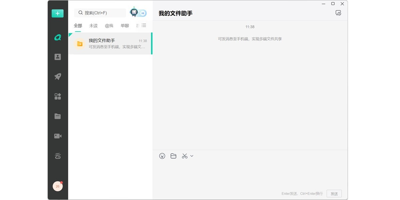Image resolution: width=400 pixels, height=200 pixels.
Task: Click the send file folder icon
Action: pyautogui.click(x=173, y=156)
